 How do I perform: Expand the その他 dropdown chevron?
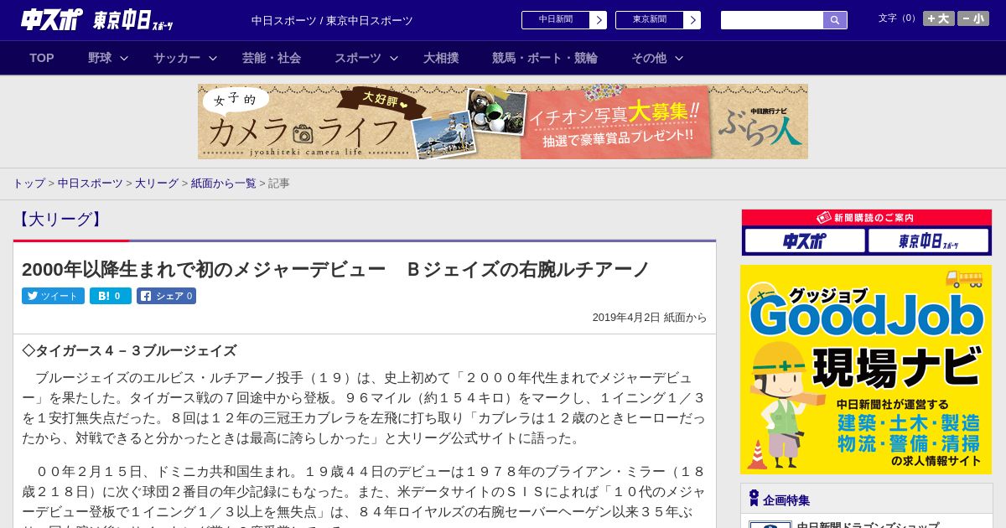click(x=679, y=58)
